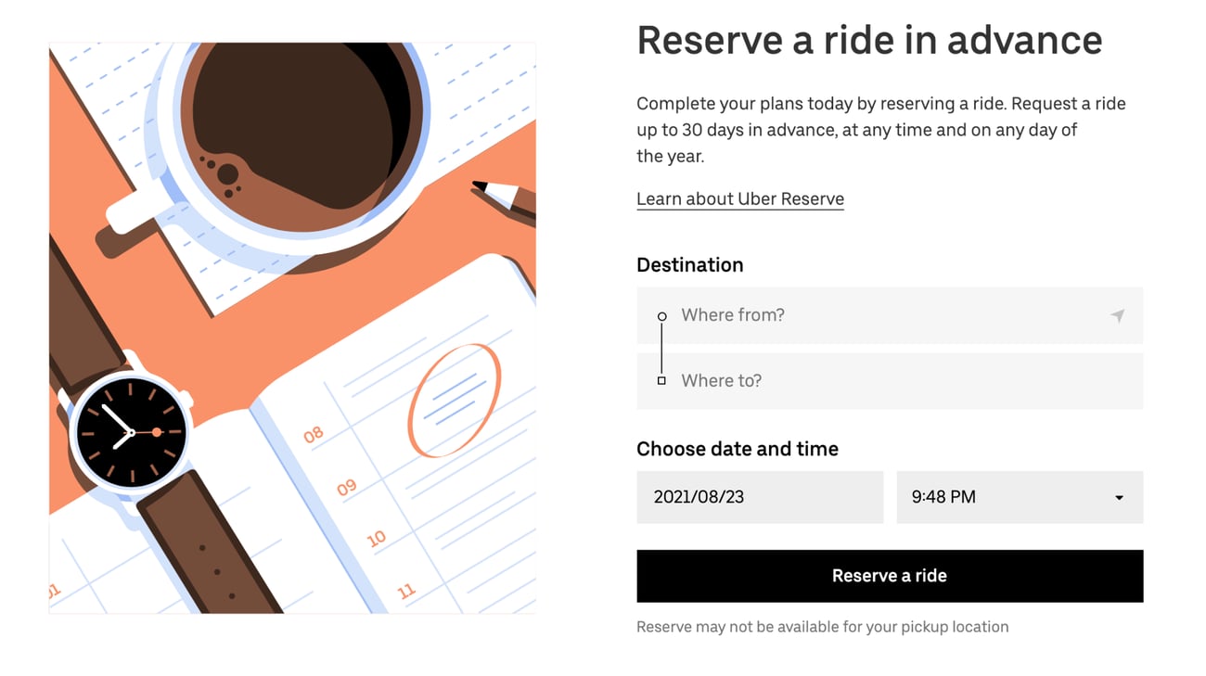Open the 2021/08/23 date picker
The image size is (1206, 676).
pyautogui.click(x=759, y=497)
